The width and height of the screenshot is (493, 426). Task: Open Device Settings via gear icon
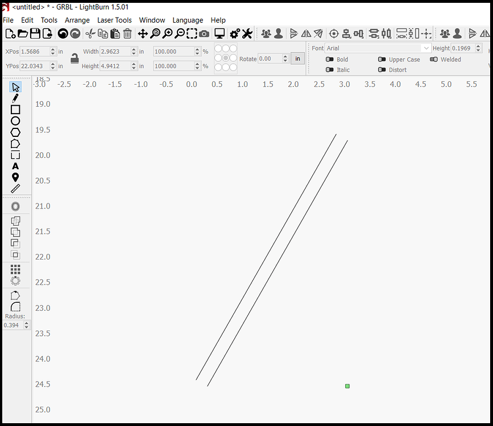click(x=234, y=34)
